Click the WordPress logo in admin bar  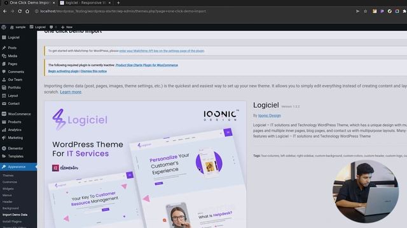tap(4, 27)
